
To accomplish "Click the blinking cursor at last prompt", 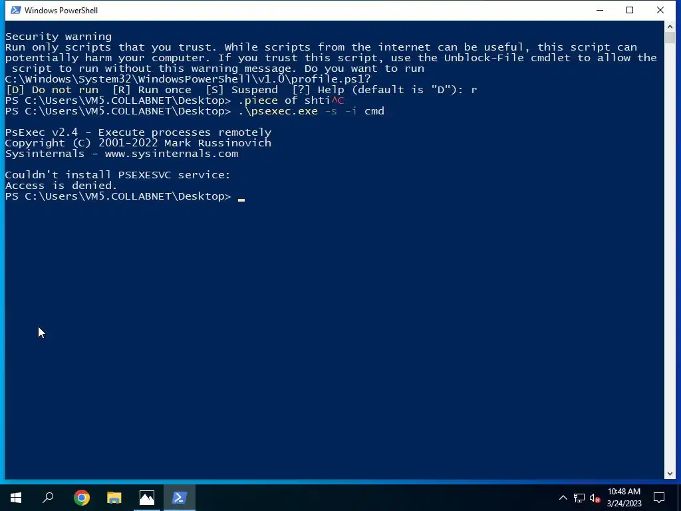I will pyautogui.click(x=241, y=200).
